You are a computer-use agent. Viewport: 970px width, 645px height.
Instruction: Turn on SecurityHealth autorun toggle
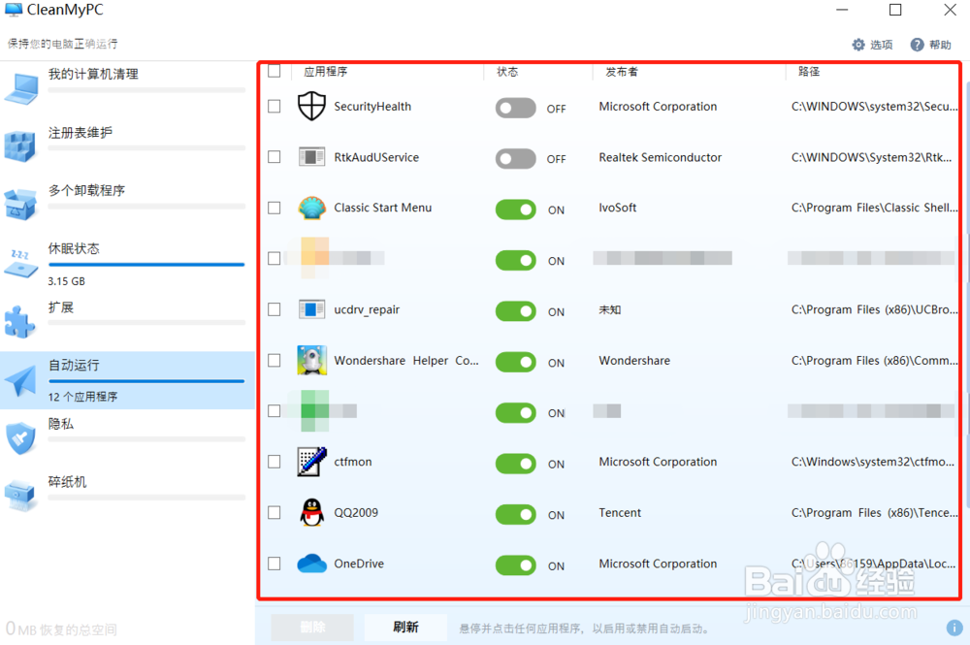tap(515, 108)
